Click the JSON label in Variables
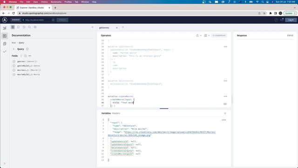The image size is (298, 168). coord(223,120)
